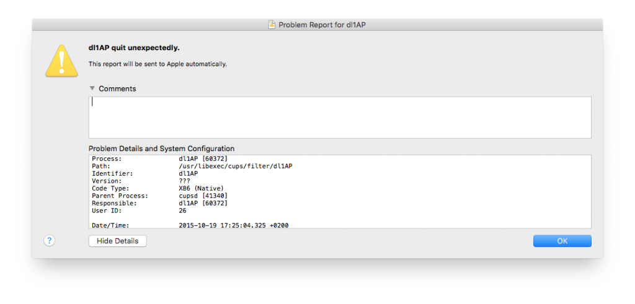The height and width of the screenshot is (304, 635).
Task: Click the 'Path:' row label
Action: [101, 166]
